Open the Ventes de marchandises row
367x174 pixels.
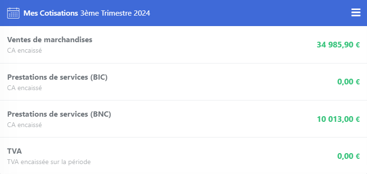(x=183, y=45)
